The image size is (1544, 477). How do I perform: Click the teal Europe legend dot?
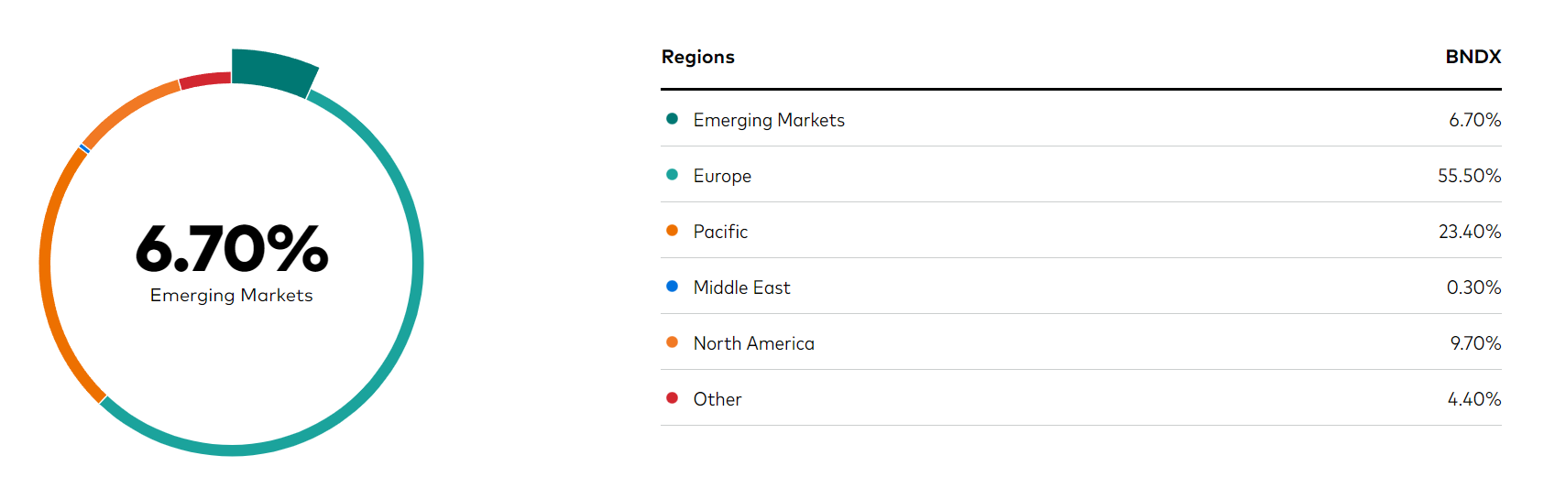tap(672, 175)
